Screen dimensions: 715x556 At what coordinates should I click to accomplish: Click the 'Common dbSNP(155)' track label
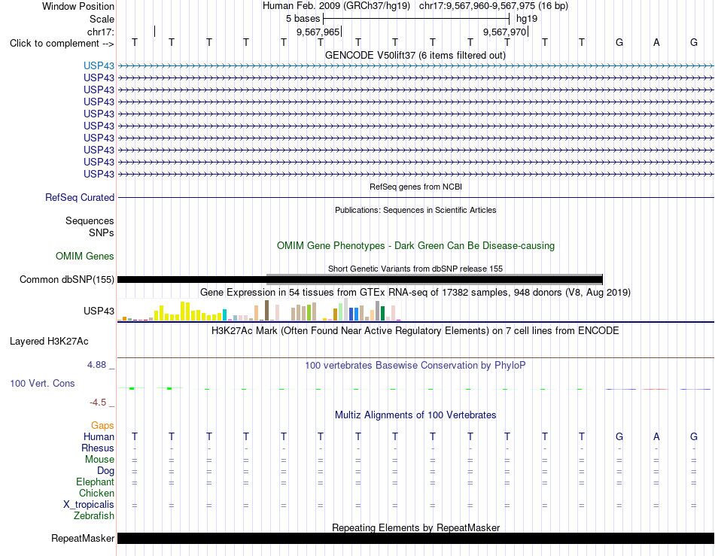tap(67, 279)
